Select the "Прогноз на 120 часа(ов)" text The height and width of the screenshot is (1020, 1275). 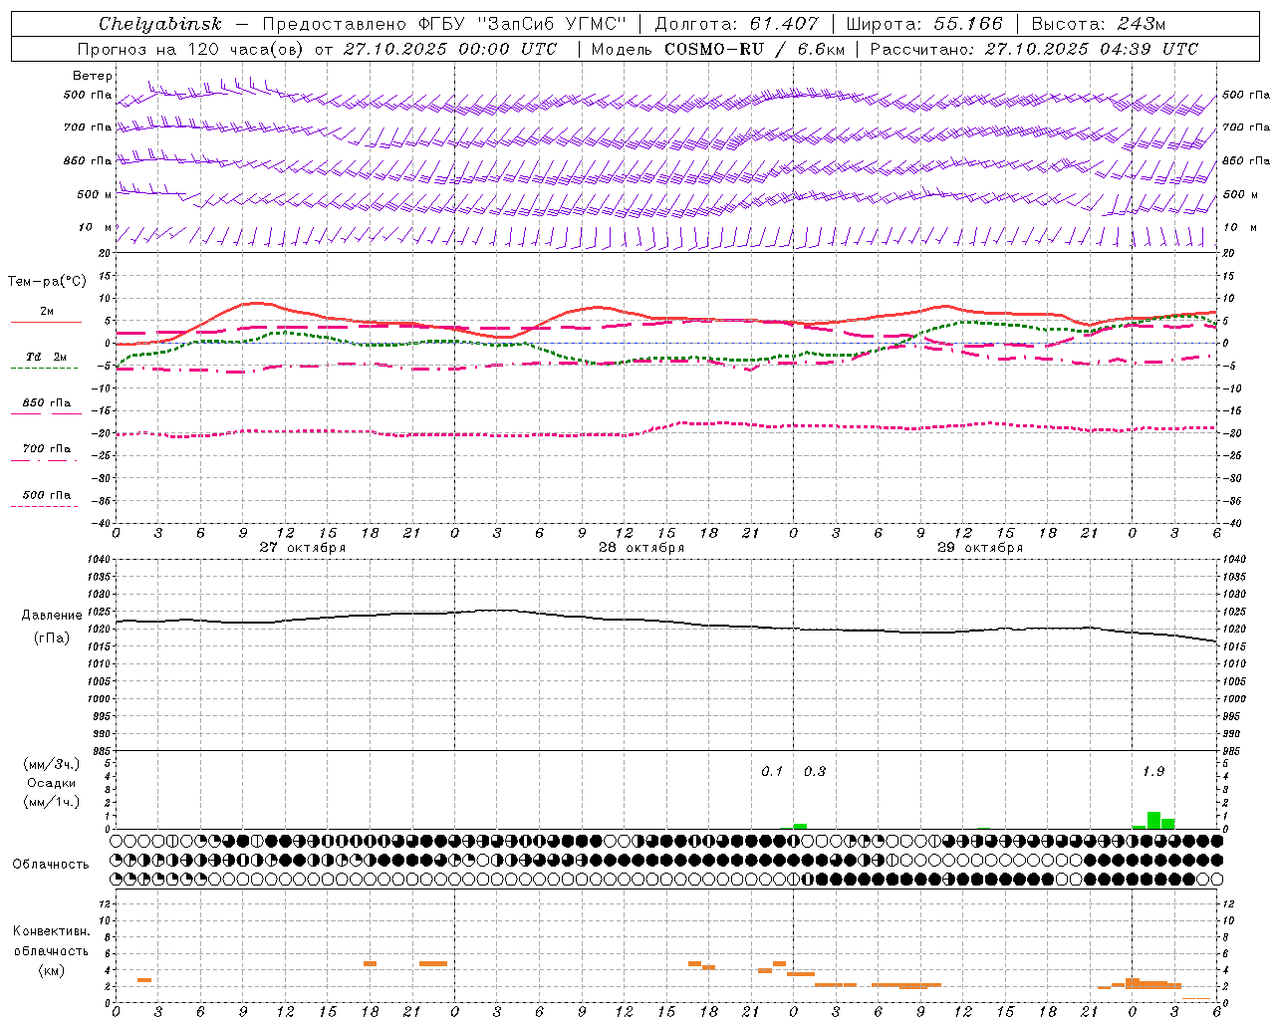[189, 49]
